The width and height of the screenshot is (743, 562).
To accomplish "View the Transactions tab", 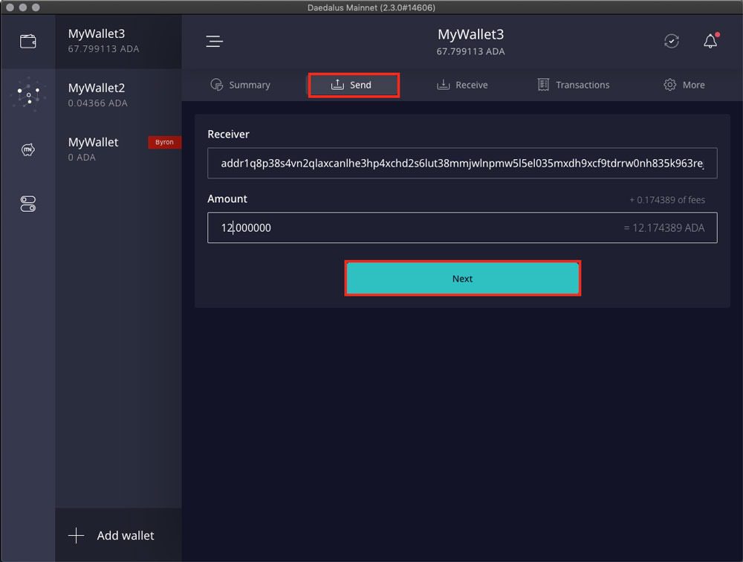I will [x=574, y=85].
